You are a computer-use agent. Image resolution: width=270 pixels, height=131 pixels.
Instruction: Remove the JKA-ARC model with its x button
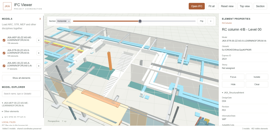(39, 66)
